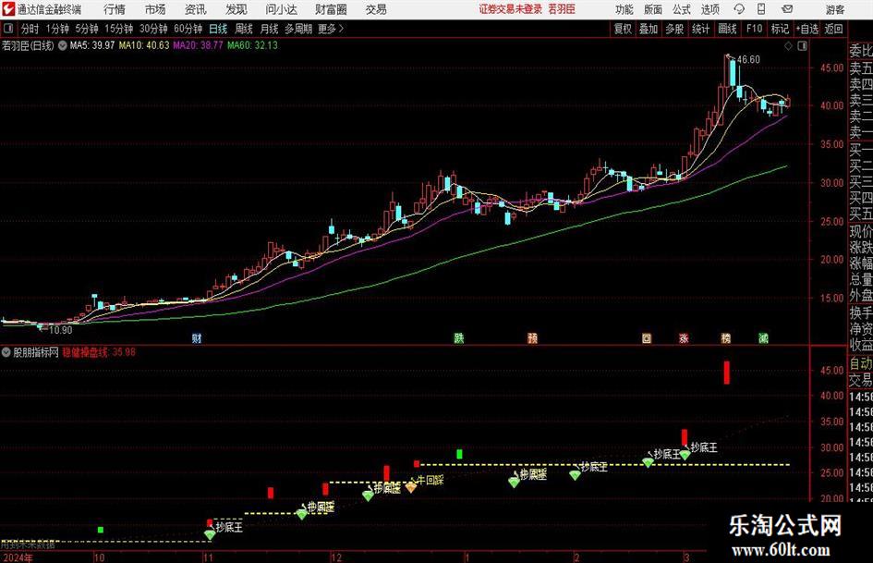
Task: Click the green 跌 marker on chart
Action: 459,337
